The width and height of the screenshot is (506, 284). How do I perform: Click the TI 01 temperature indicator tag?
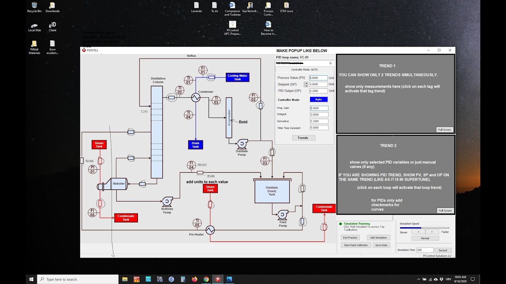pyautogui.click(x=188, y=80)
